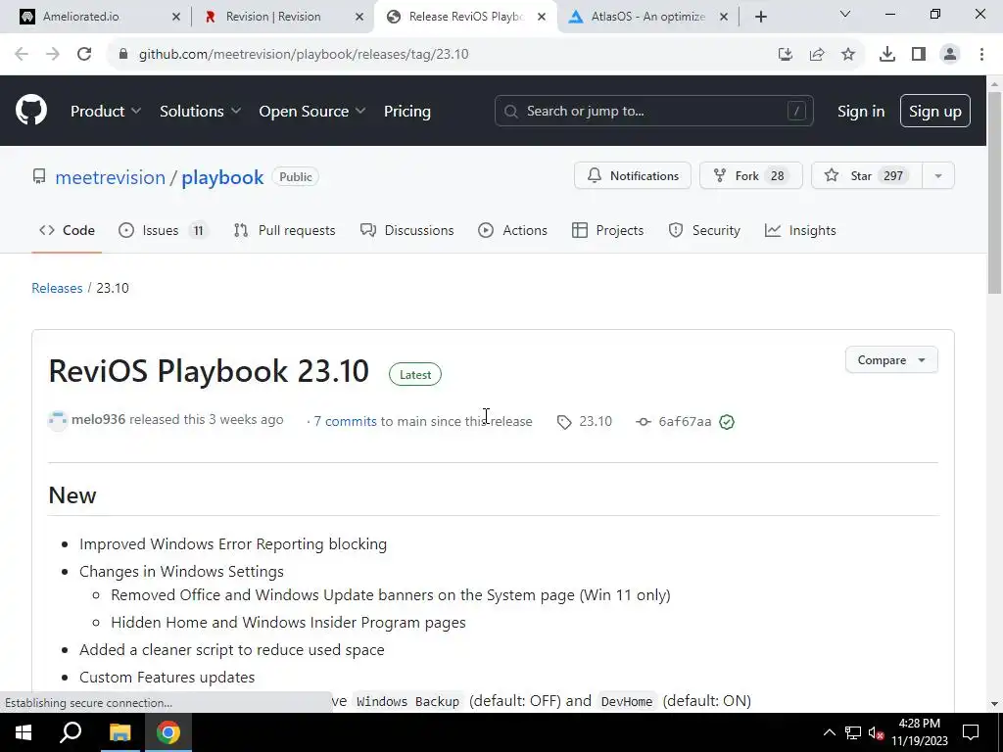This screenshot has width=1003, height=752.
Task: Close the Ameliorated.io tab
Action: point(176,17)
